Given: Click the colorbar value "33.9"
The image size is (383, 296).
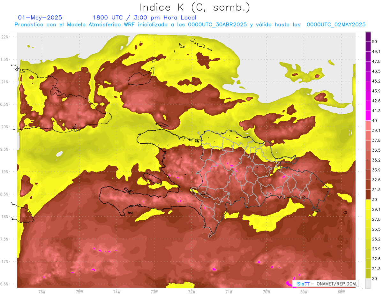Looking at the screenshot, I should [x=376, y=170].
